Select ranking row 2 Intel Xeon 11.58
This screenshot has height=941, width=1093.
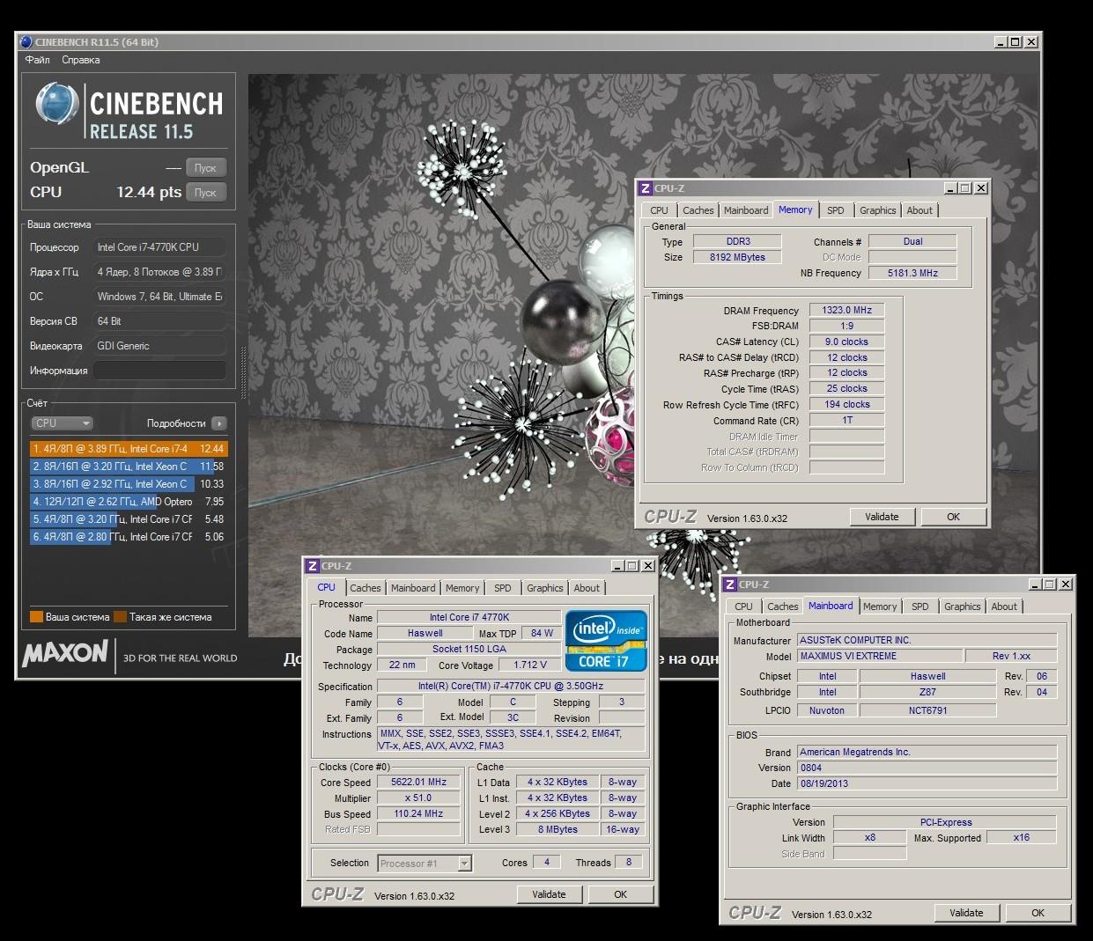click(129, 467)
